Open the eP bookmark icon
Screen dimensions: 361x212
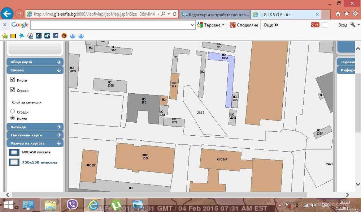pyautogui.click(x=47, y=36)
